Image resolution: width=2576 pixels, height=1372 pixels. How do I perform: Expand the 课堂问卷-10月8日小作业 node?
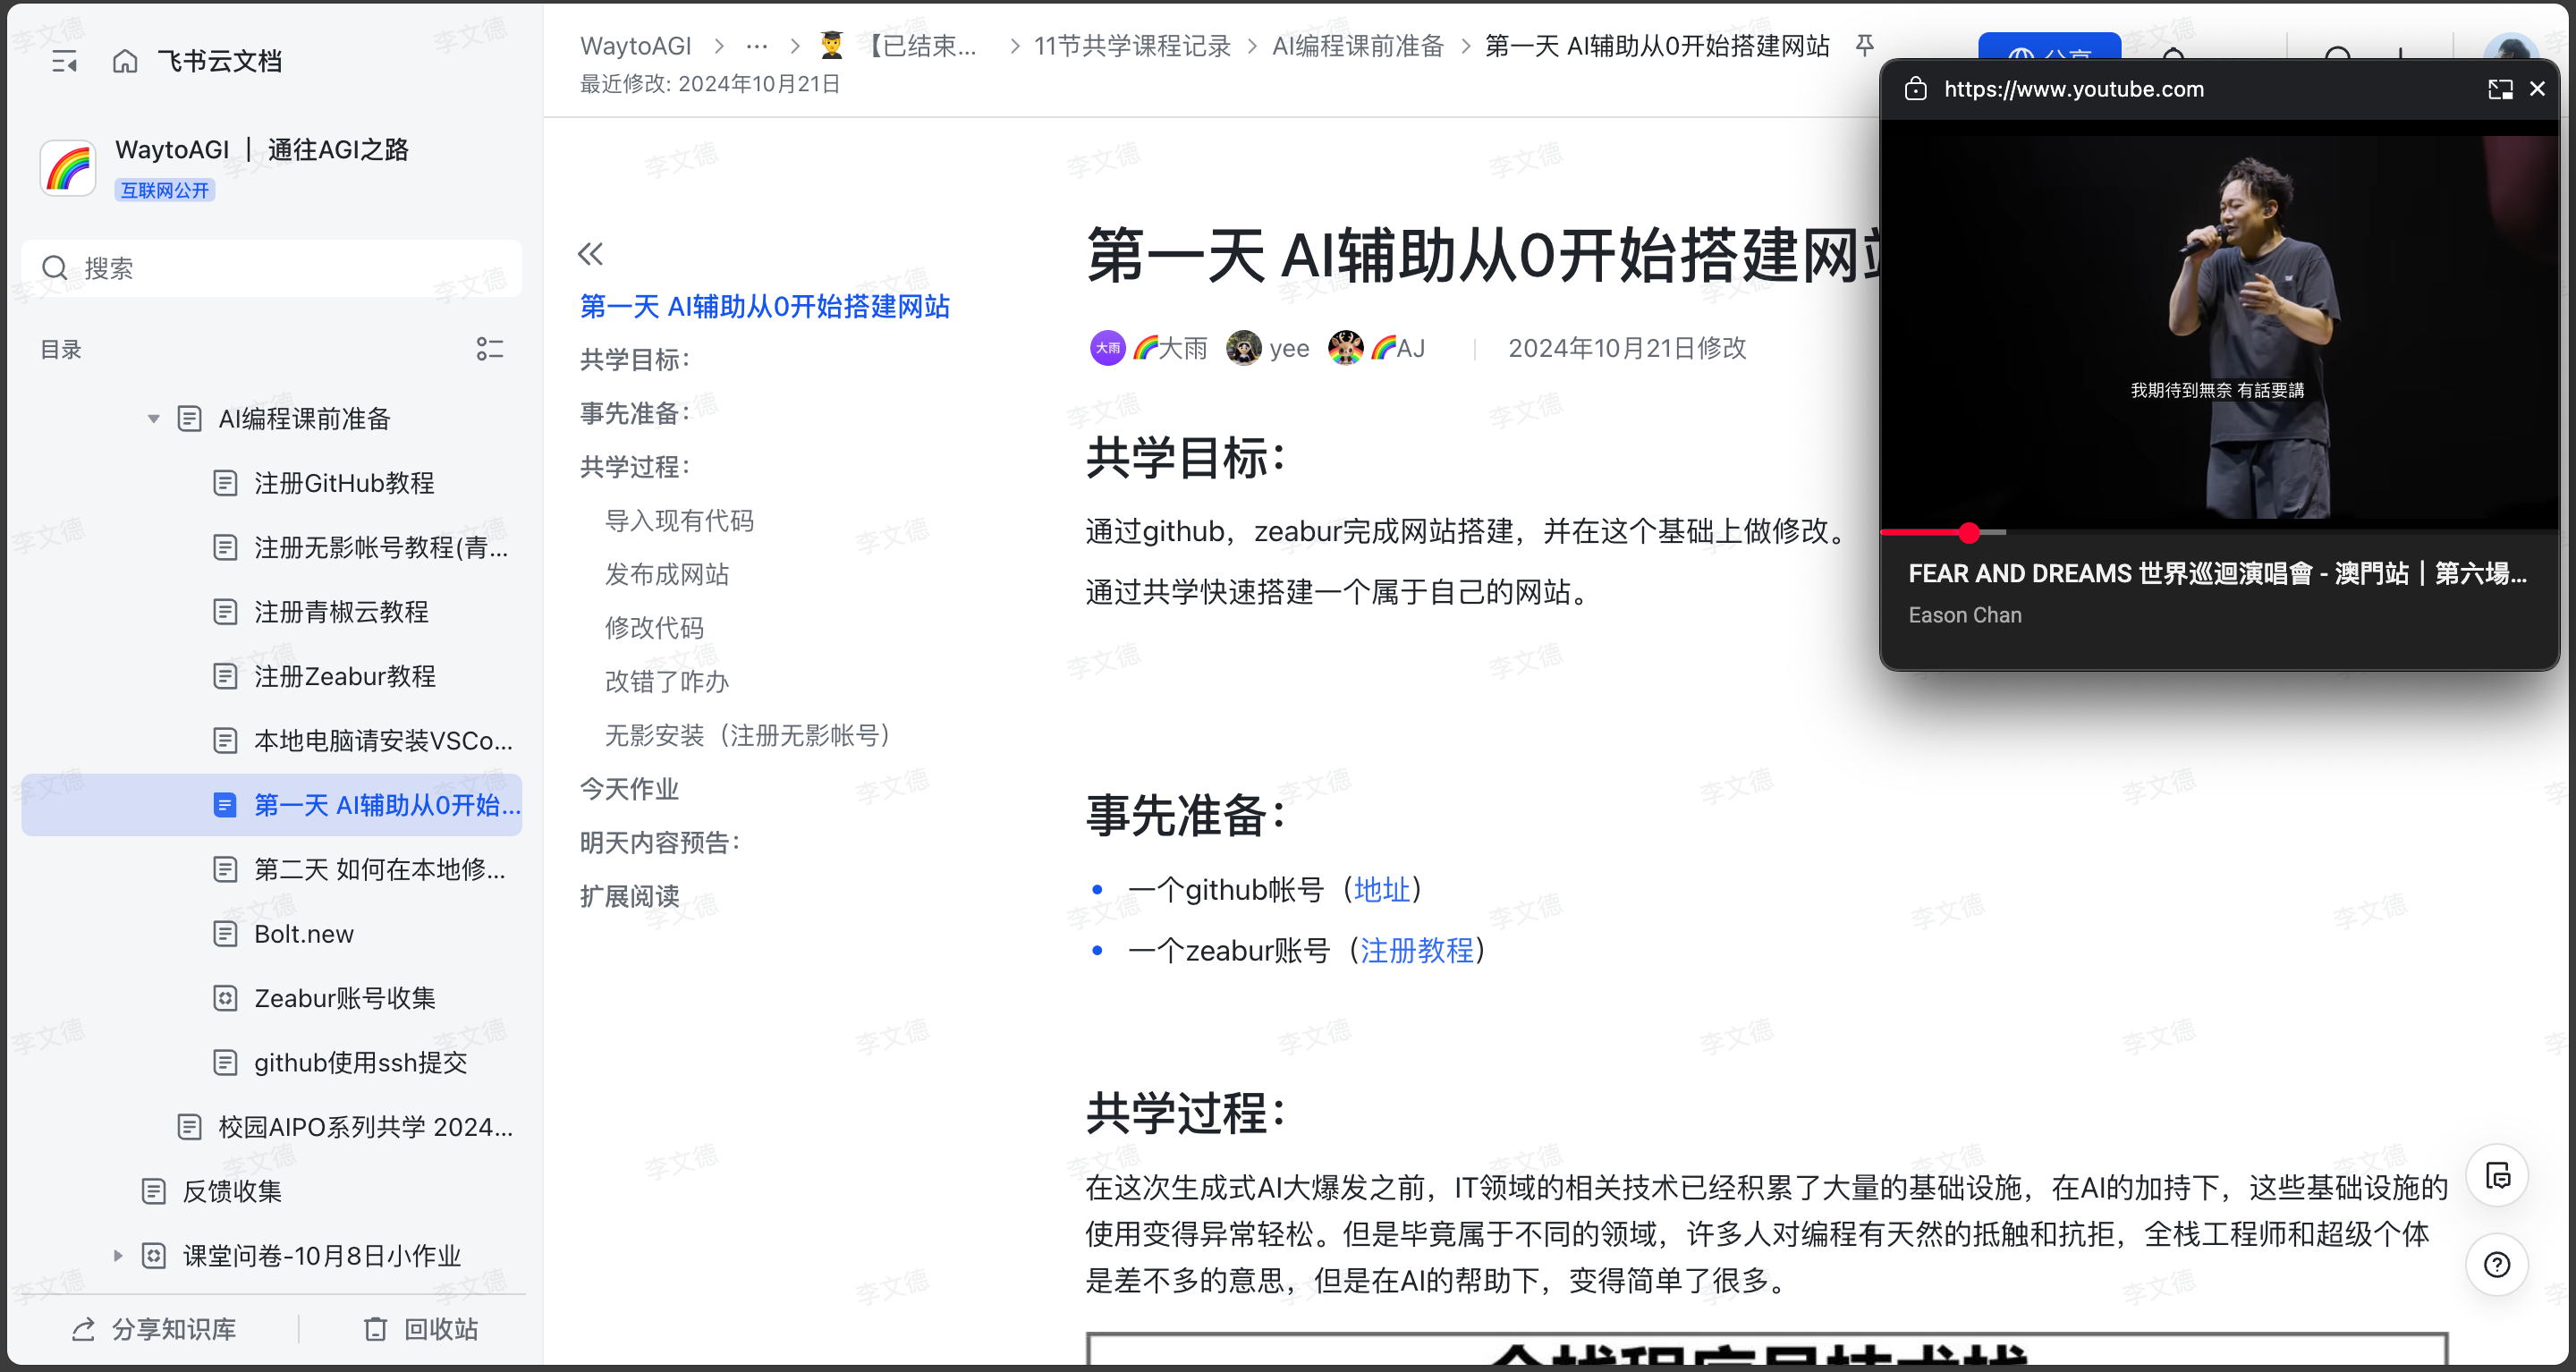click(x=118, y=1255)
